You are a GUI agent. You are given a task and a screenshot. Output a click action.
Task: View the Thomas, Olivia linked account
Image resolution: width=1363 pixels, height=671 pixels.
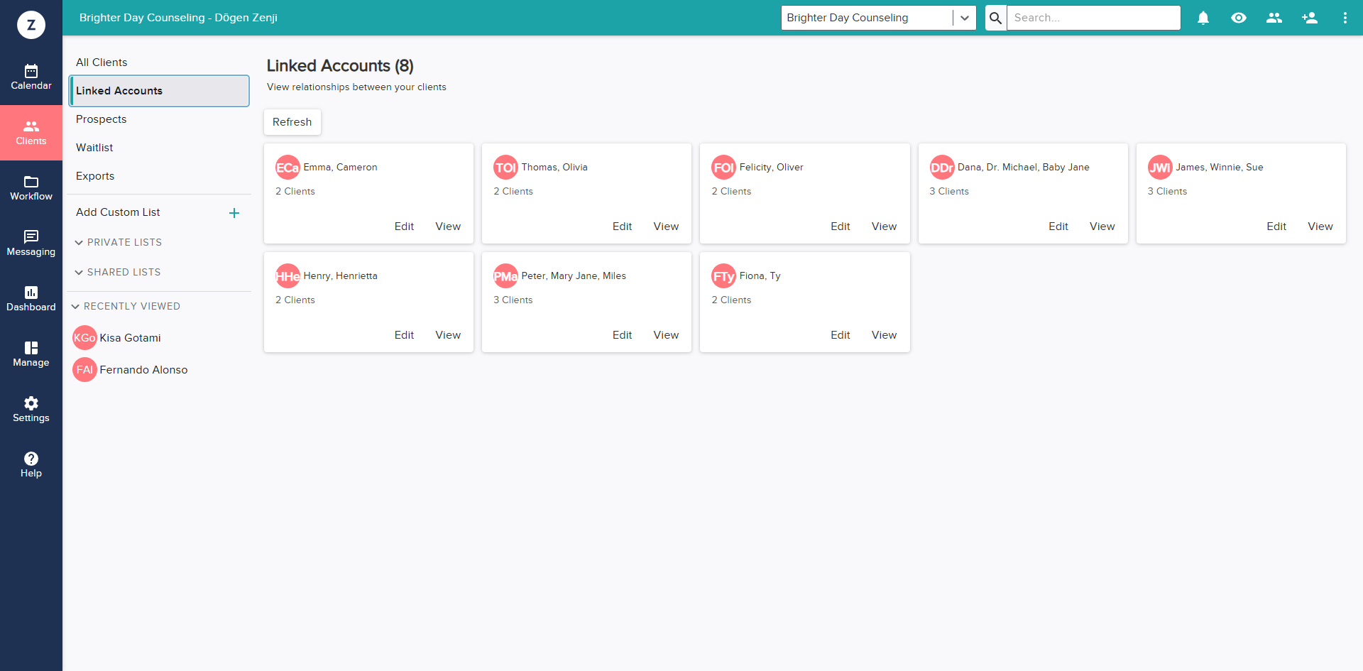666,227
